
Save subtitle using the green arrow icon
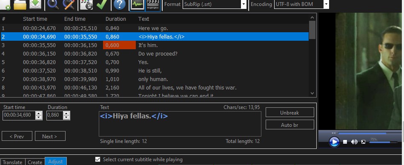(35, 4)
